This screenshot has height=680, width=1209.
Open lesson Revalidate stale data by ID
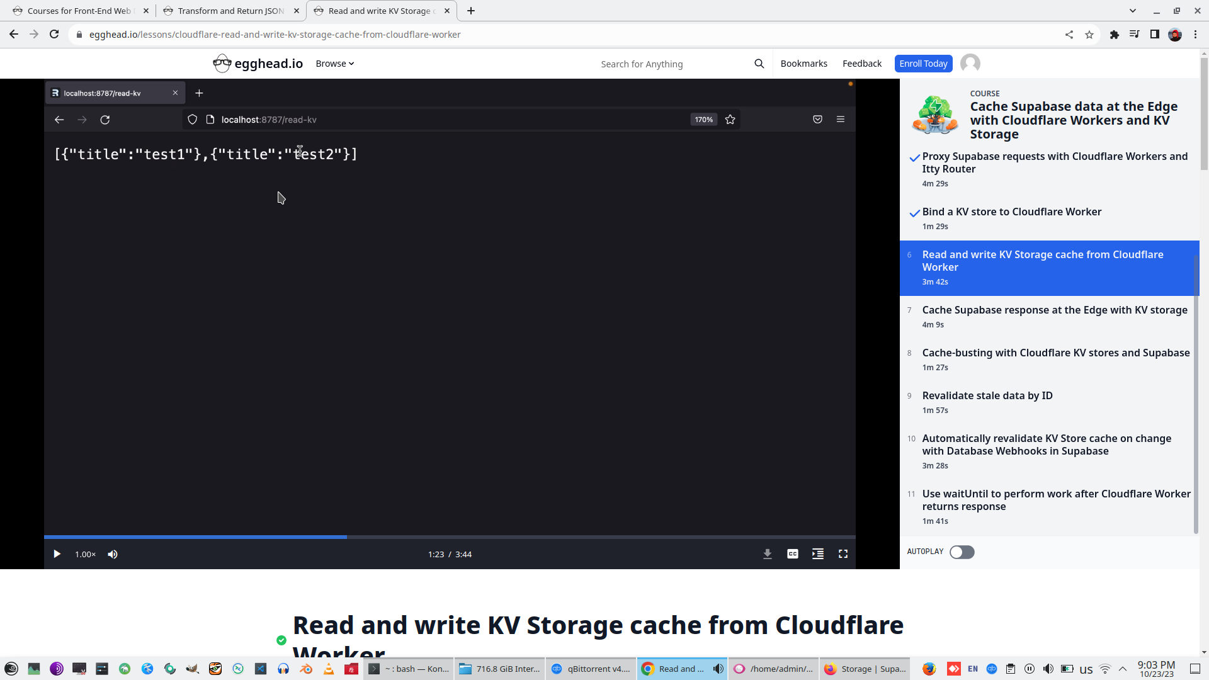click(x=987, y=396)
